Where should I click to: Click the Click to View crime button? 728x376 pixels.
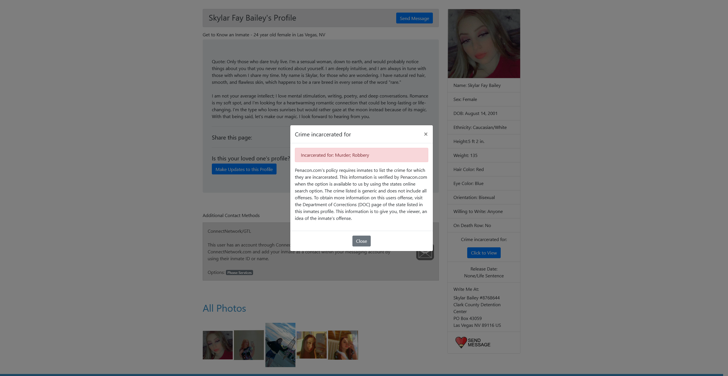click(x=484, y=253)
